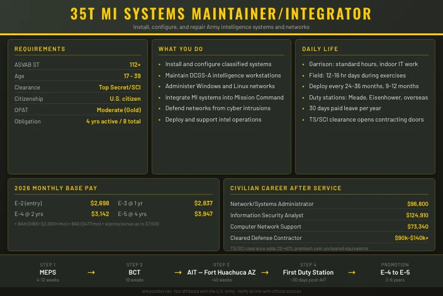Click the E-4 to E-5 promotion step
443x296 pixels.
click(395, 272)
